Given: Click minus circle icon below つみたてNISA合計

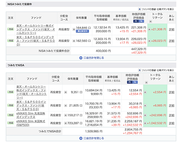Looking at the screenshot, I should 81,138.
